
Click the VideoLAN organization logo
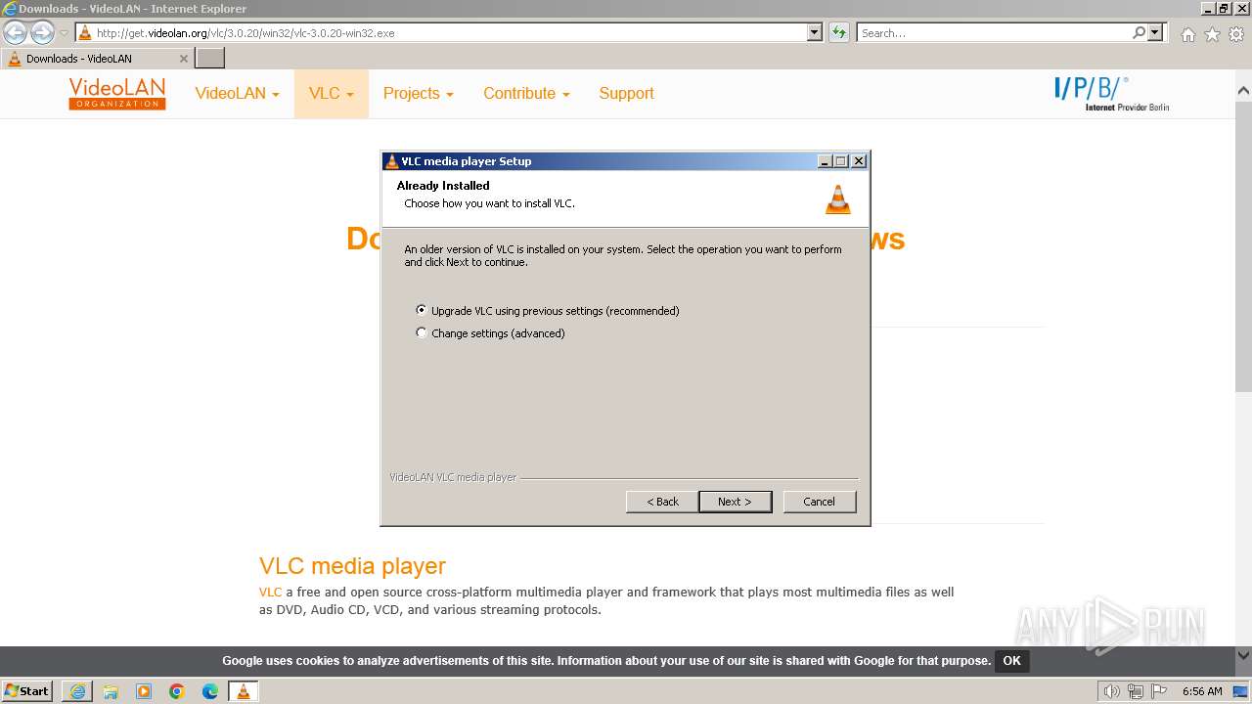(117, 94)
